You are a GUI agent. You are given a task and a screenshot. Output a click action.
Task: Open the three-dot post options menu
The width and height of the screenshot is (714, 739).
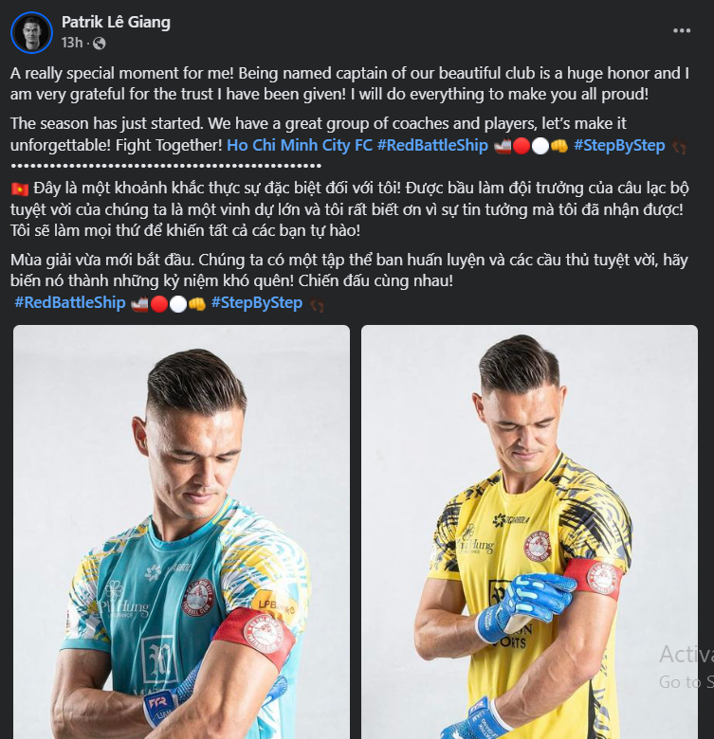(682, 30)
